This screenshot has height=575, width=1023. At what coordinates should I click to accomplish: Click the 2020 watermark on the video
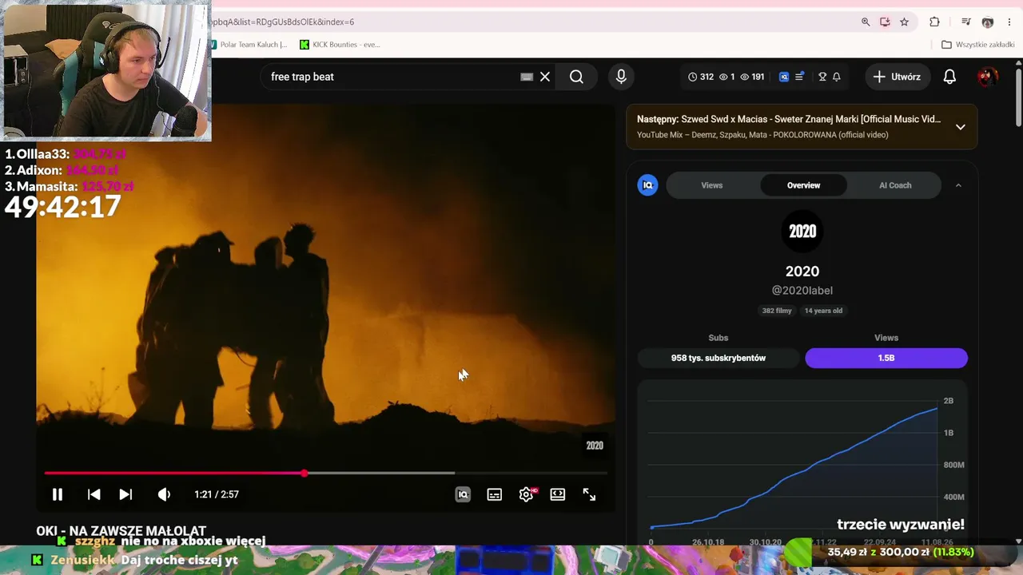click(x=595, y=446)
